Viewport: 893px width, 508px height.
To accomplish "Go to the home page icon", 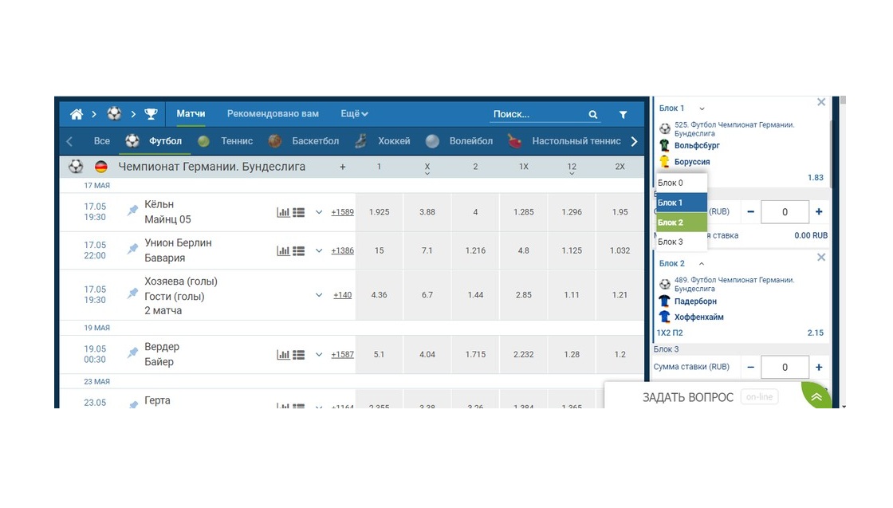I will (x=77, y=114).
